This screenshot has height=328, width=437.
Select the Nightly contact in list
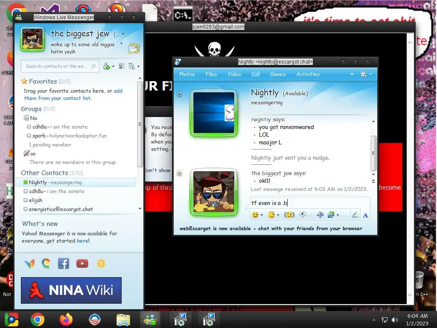pos(76,182)
